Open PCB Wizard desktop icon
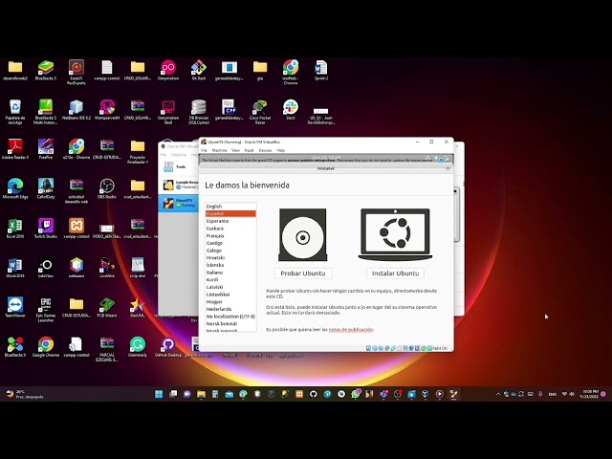The height and width of the screenshot is (459, 612). click(x=107, y=307)
